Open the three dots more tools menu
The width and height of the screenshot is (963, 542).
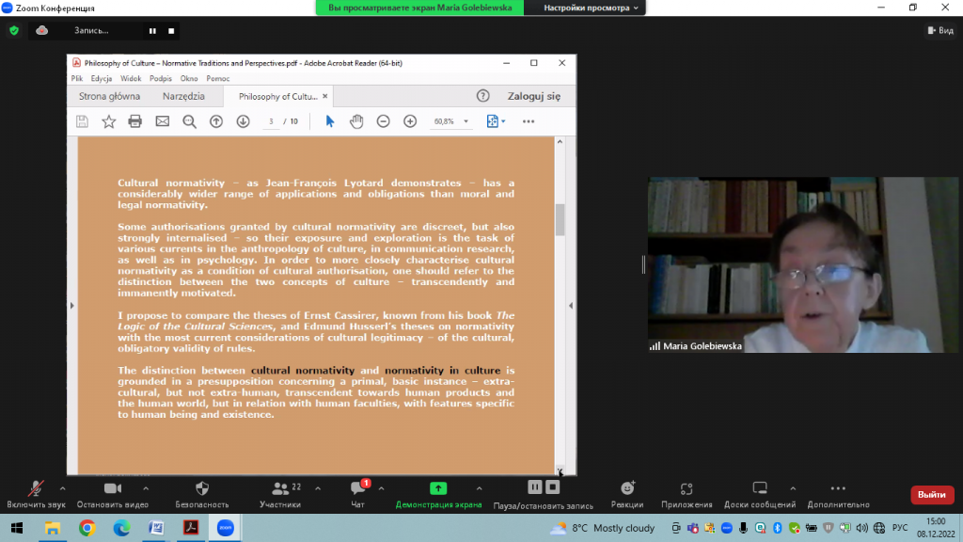point(529,121)
